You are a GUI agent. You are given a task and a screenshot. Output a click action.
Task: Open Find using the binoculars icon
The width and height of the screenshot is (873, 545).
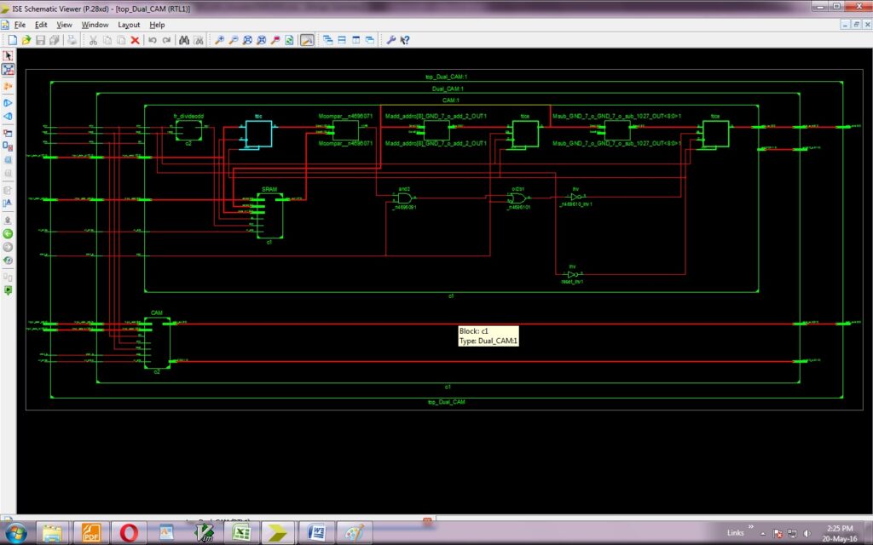tap(184, 39)
